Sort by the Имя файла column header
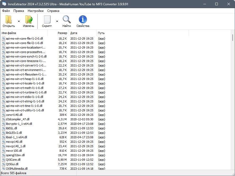This screenshot has width=235, height=176. (24, 33)
